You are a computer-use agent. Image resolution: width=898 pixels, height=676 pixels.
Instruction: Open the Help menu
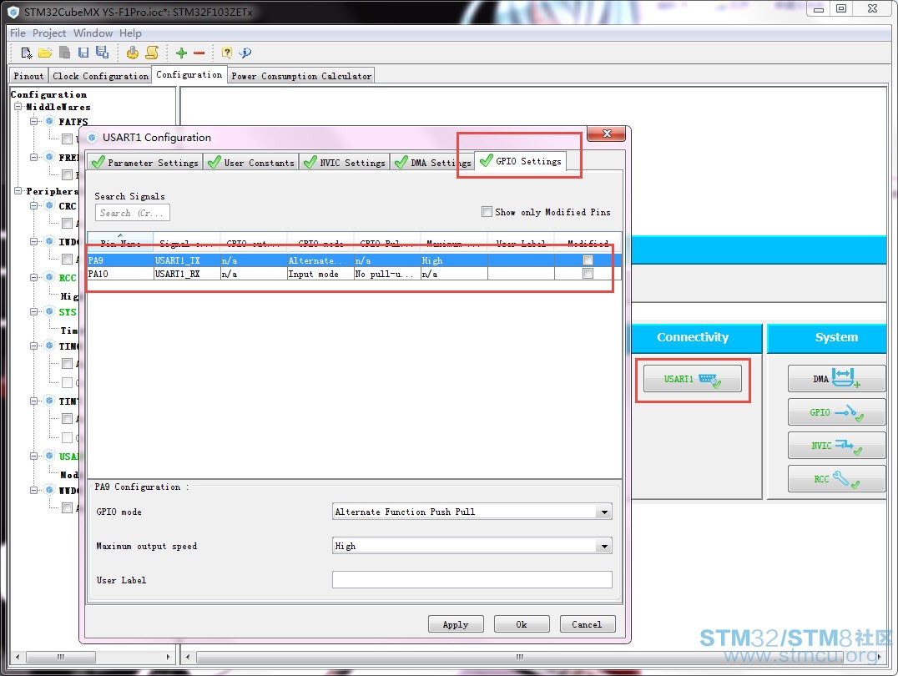coord(130,33)
